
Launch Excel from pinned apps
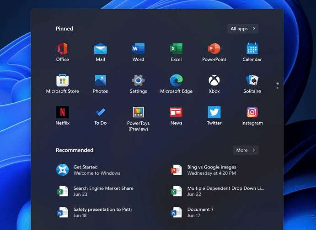tap(176, 52)
